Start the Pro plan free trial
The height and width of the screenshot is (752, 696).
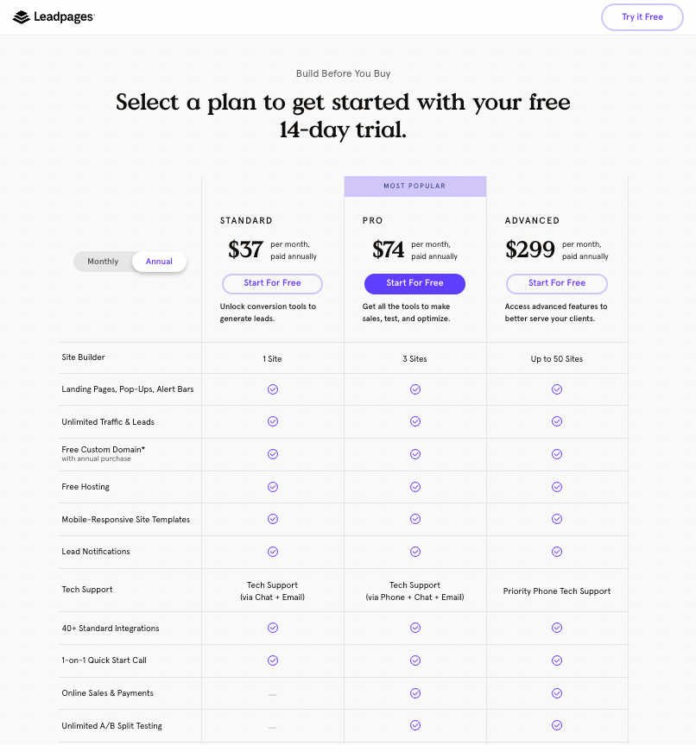(x=414, y=283)
